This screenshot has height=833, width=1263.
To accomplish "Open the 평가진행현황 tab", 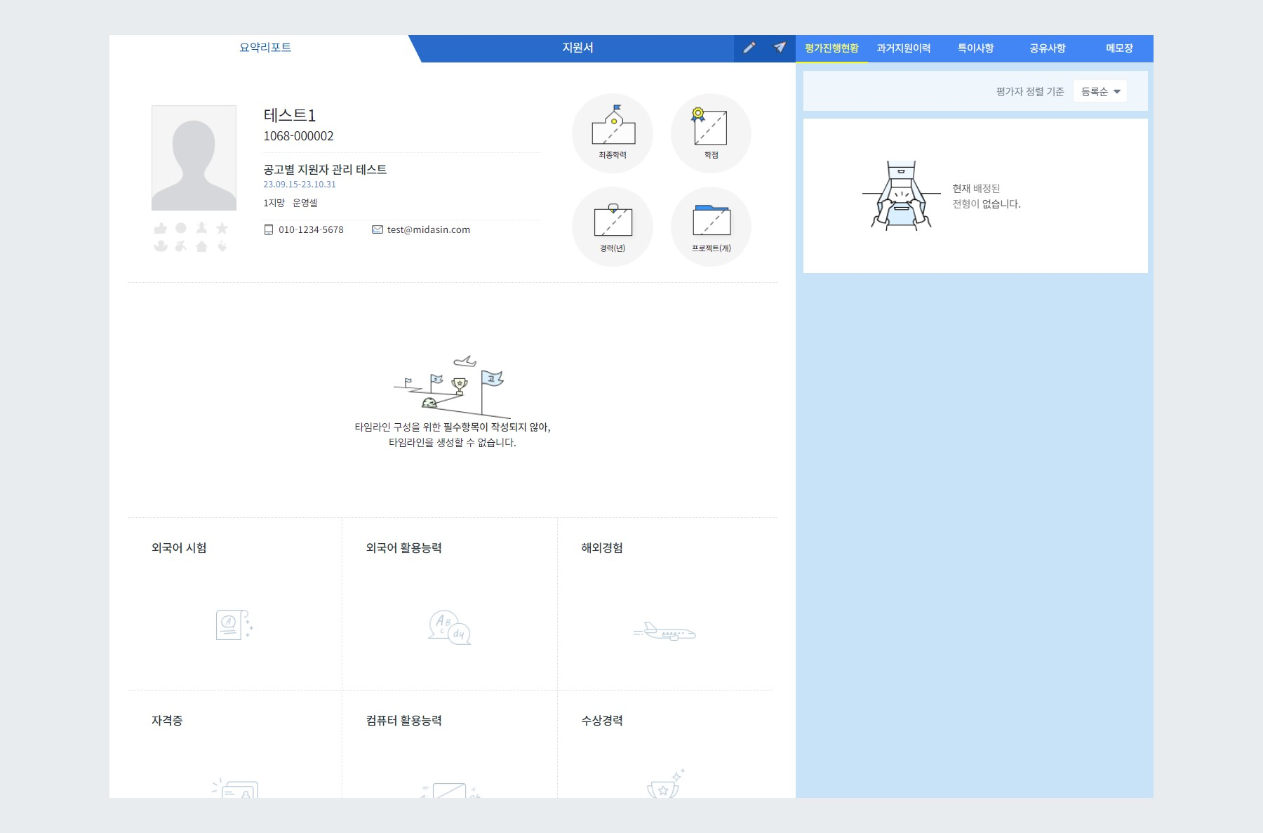I will (831, 48).
